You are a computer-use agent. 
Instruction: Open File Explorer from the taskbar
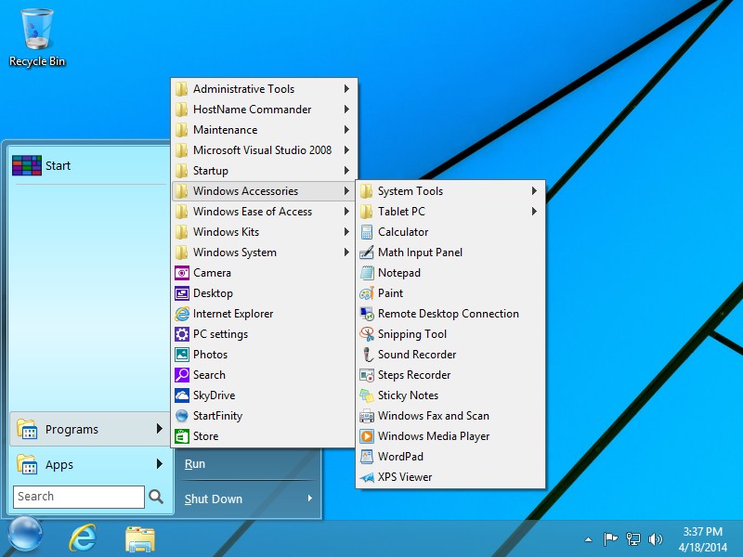[140, 538]
